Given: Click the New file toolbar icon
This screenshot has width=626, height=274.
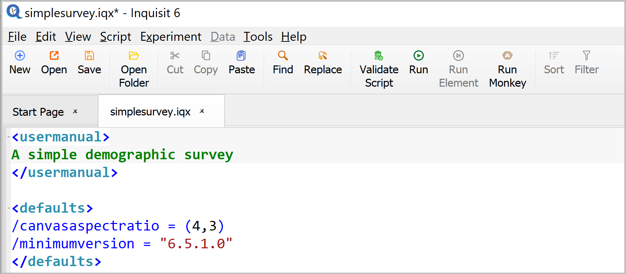Looking at the screenshot, I should [x=20, y=55].
